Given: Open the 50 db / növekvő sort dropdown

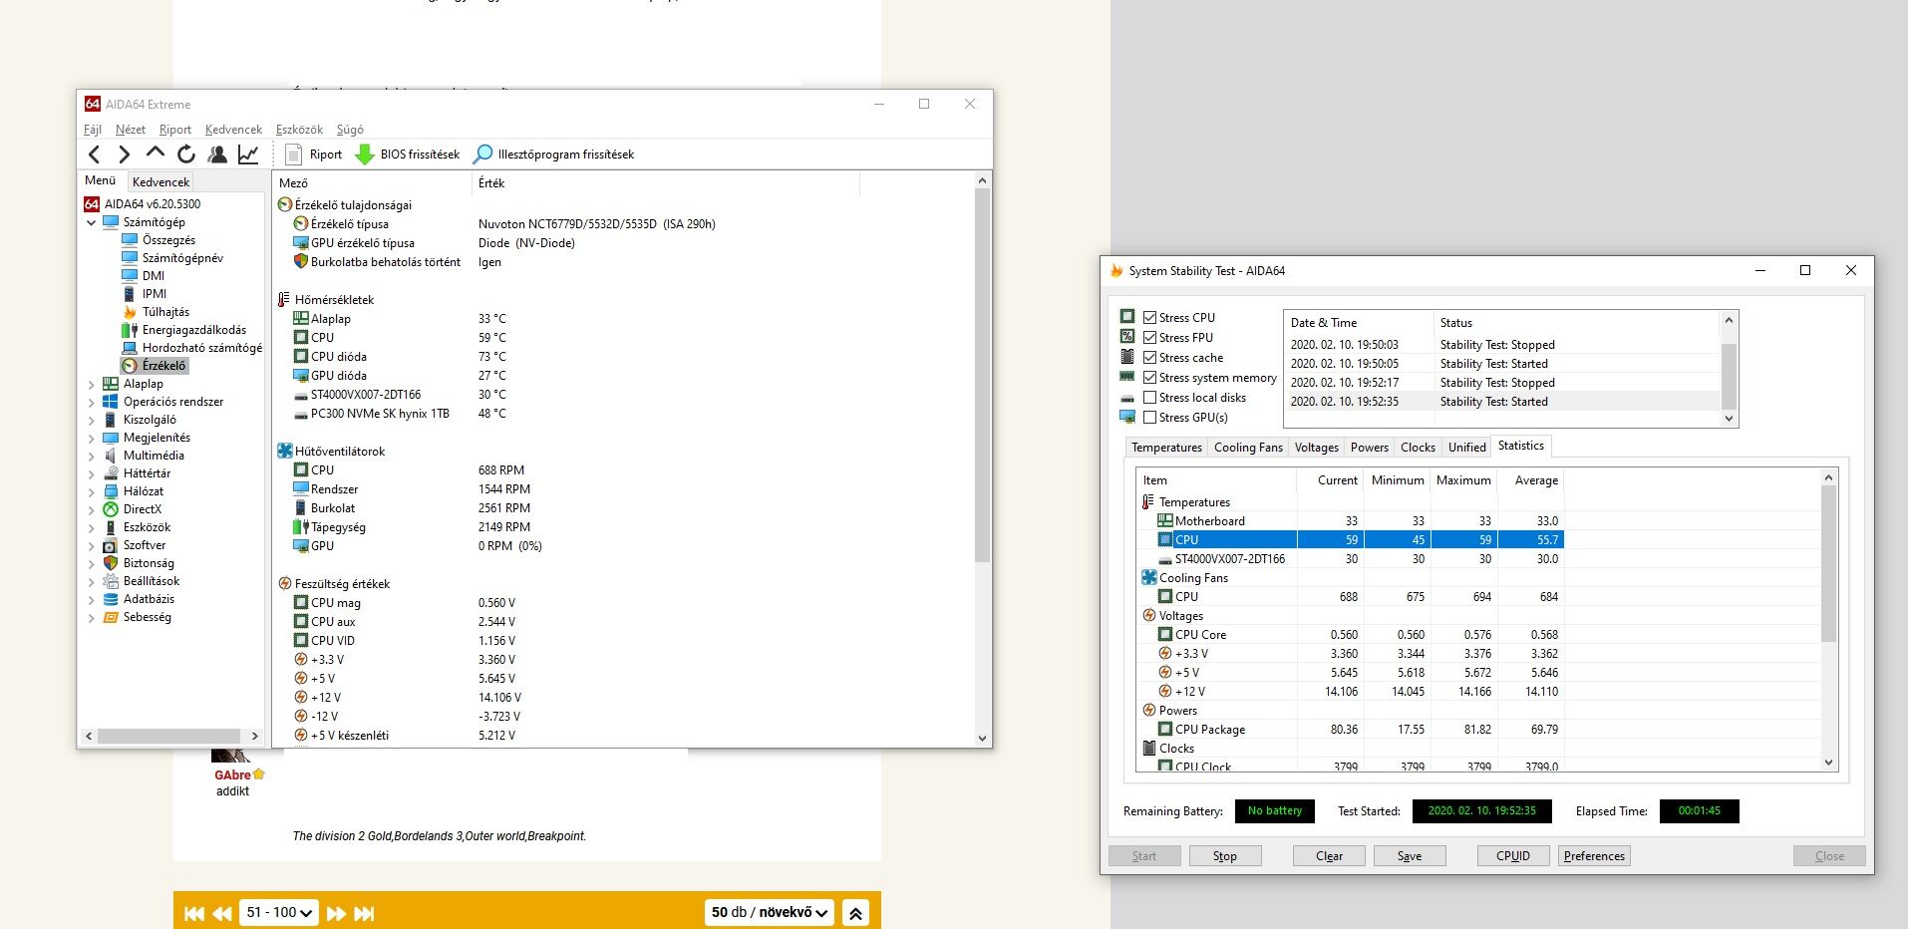Looking at the screenshot, I should tap(771, 912).
